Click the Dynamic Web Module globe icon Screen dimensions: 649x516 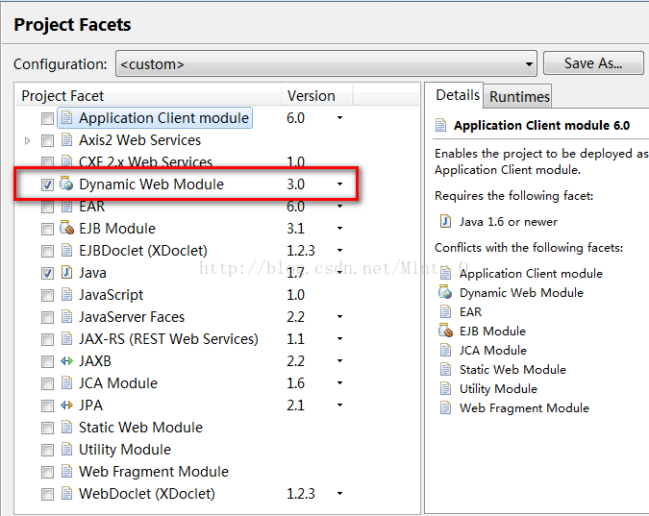click(66, 184)
